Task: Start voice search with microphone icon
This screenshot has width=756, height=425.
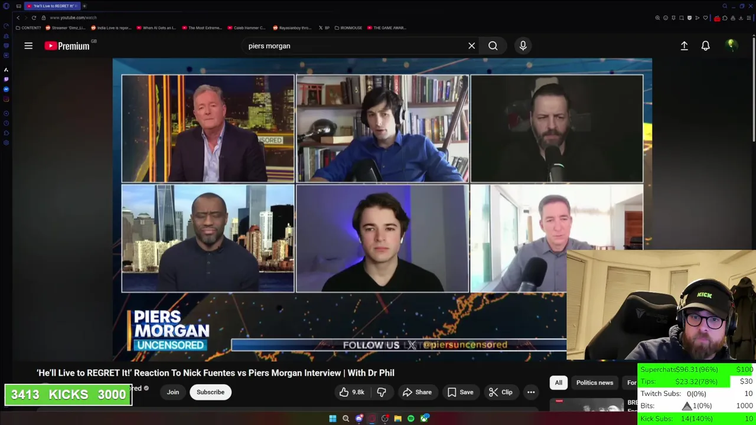Action: 523,45
